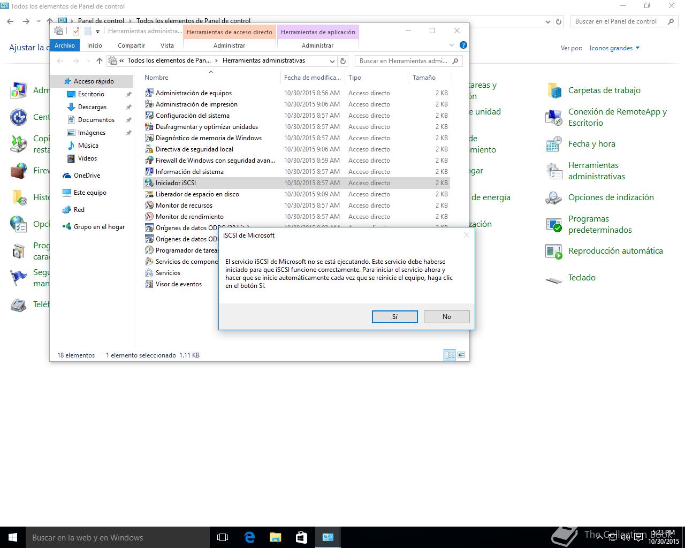Select the Liberador de espacio en disco icon

(x=149, y=194)
